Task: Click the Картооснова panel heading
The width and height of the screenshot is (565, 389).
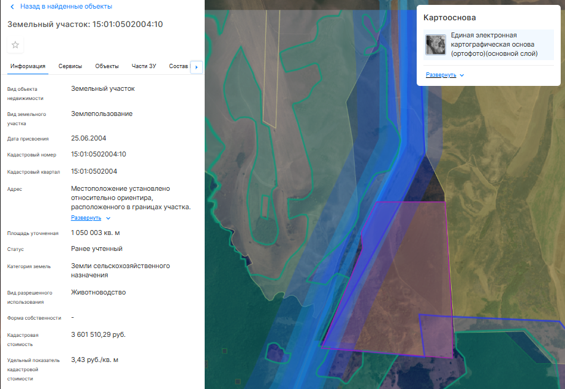Action: (x=449, y=17)
